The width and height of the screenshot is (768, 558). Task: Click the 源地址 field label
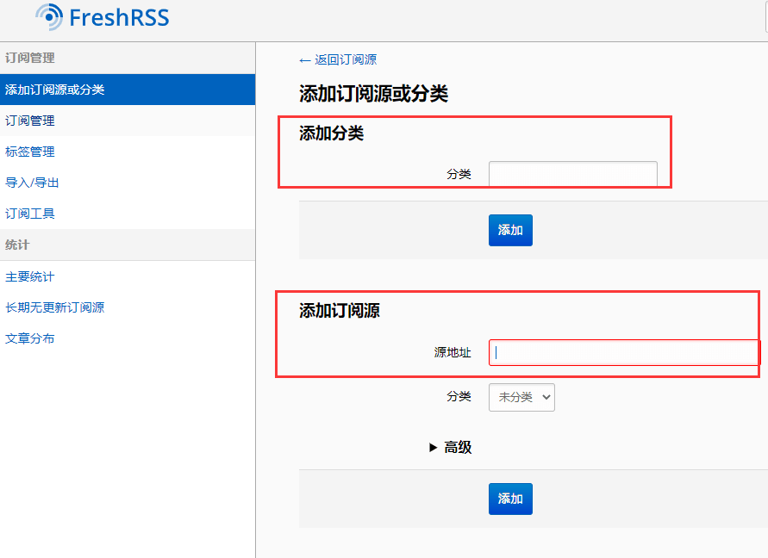[x=453, y=352]
